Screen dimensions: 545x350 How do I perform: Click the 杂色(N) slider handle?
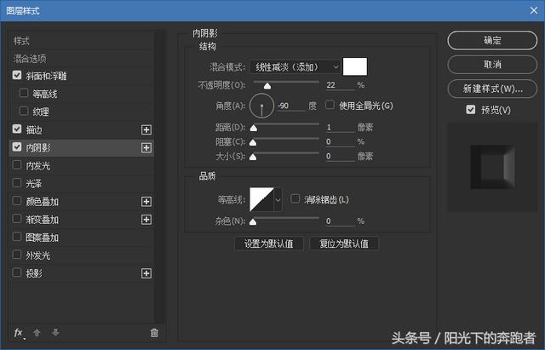coord(253,221)
